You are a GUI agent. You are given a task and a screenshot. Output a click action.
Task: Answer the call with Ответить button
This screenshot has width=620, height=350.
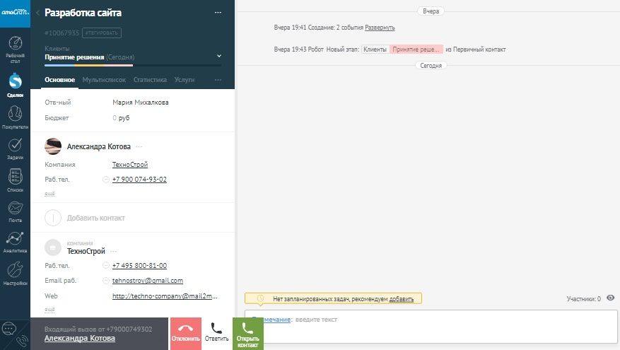217,334
